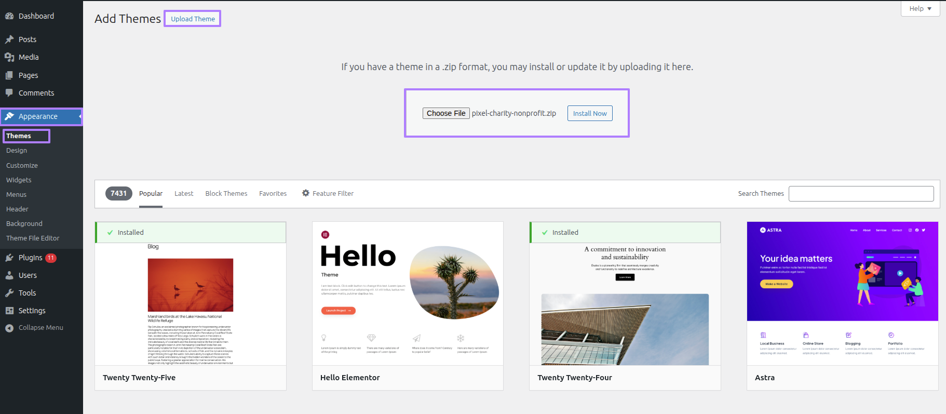Switch to the Latest themes tab
This screenshot has height=414, width=946.
[184, 194]
